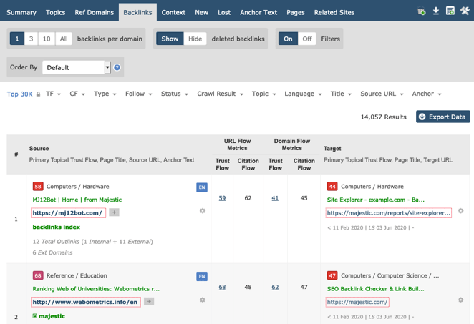Hide deleted backlinks
Image resolution: width=474 pixels, height=324 pixels.
point(195,39)
